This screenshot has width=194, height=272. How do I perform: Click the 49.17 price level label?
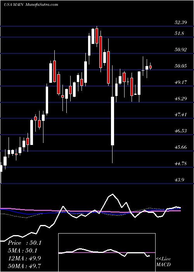tap(181, 82)
